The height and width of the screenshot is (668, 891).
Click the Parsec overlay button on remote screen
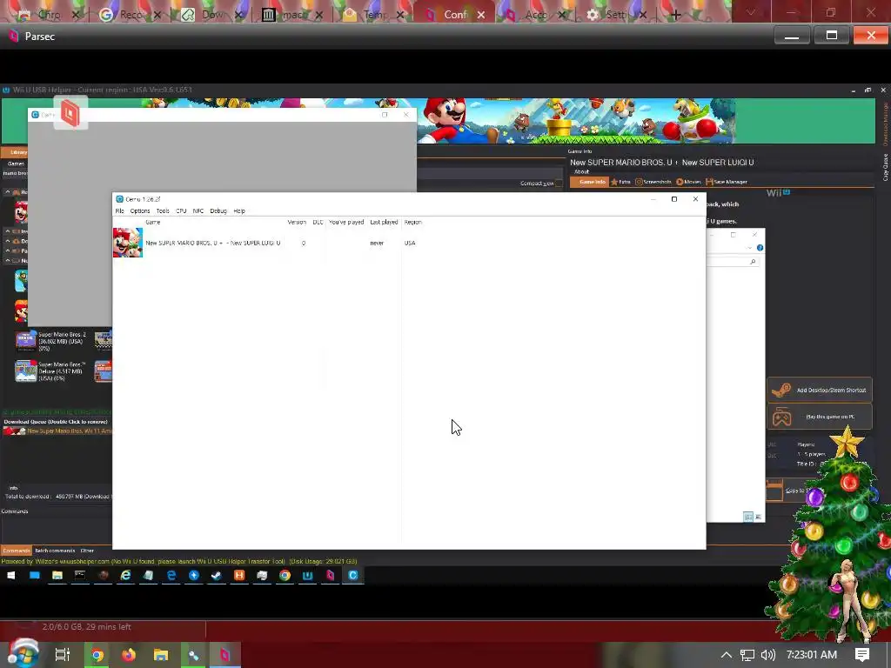[x=71, y=113]
